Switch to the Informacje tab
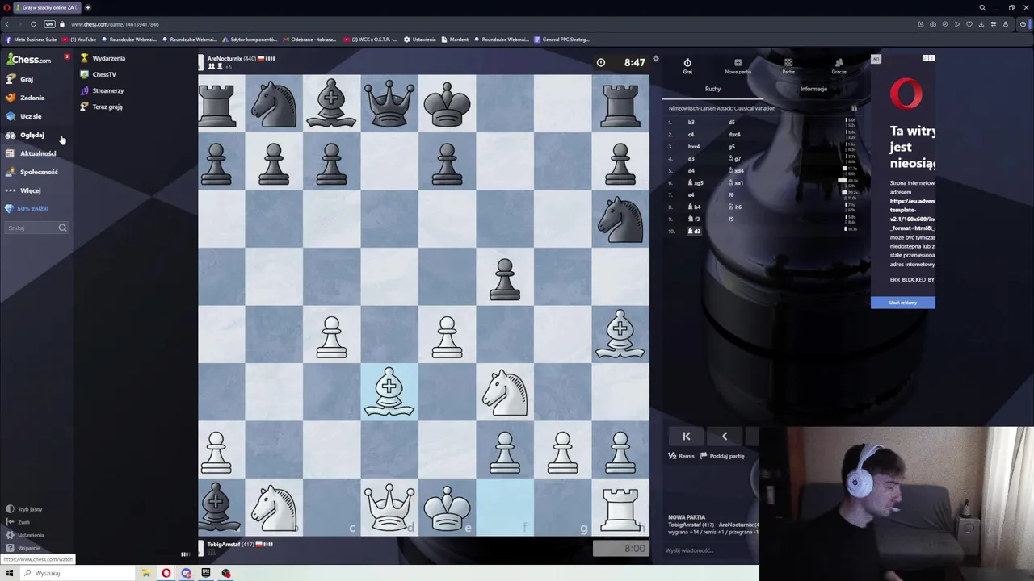The image size is (1034, 581). point(813,89)
